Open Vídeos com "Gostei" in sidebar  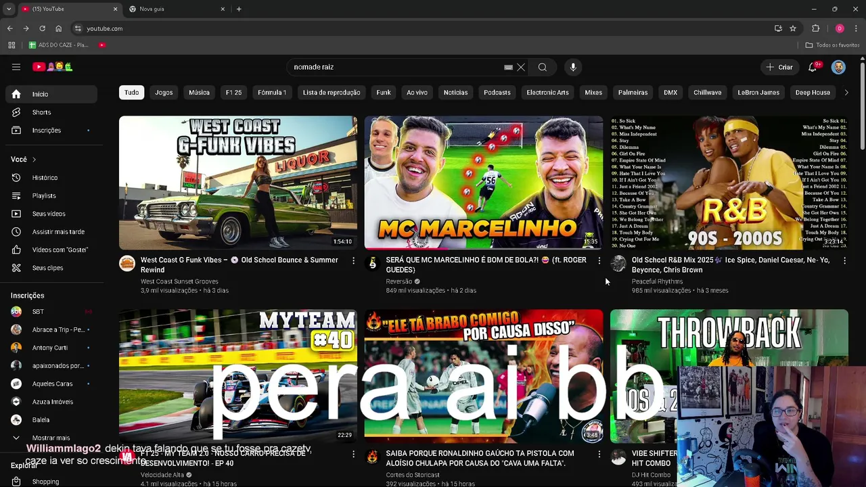(x=51, y=250)
